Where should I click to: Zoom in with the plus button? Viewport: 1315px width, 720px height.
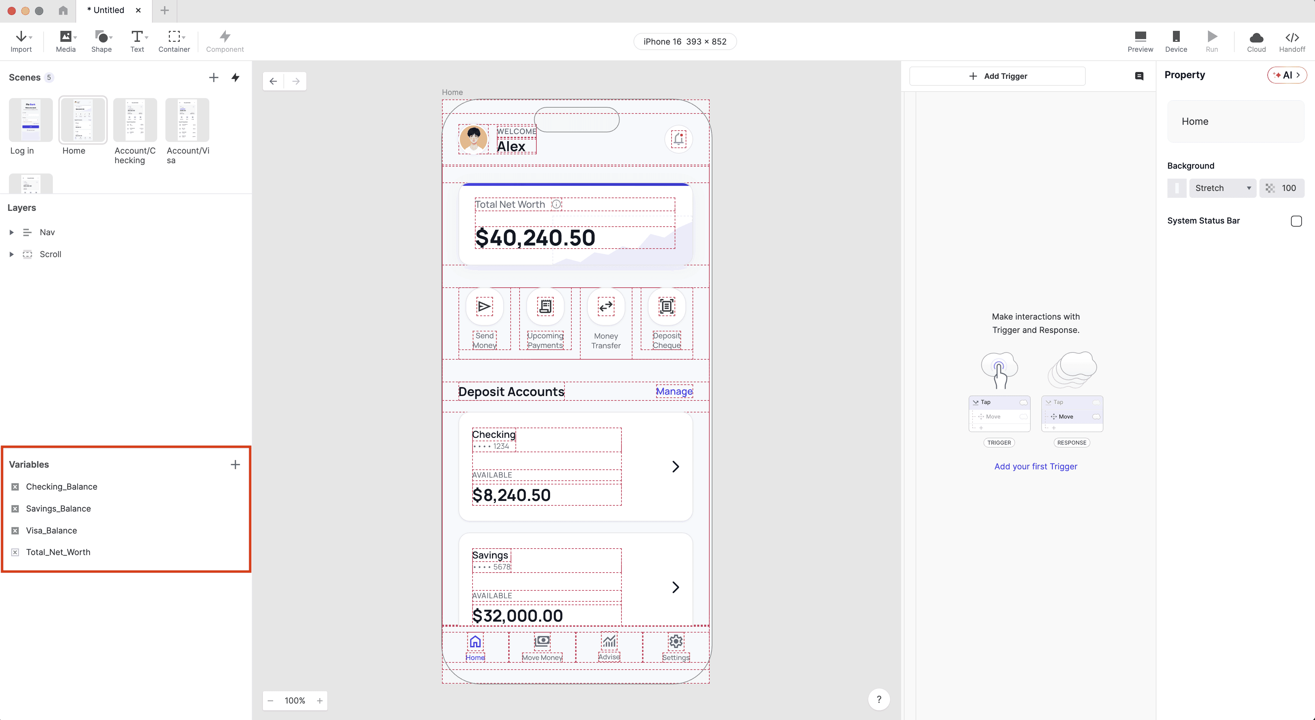coord(319,700)
